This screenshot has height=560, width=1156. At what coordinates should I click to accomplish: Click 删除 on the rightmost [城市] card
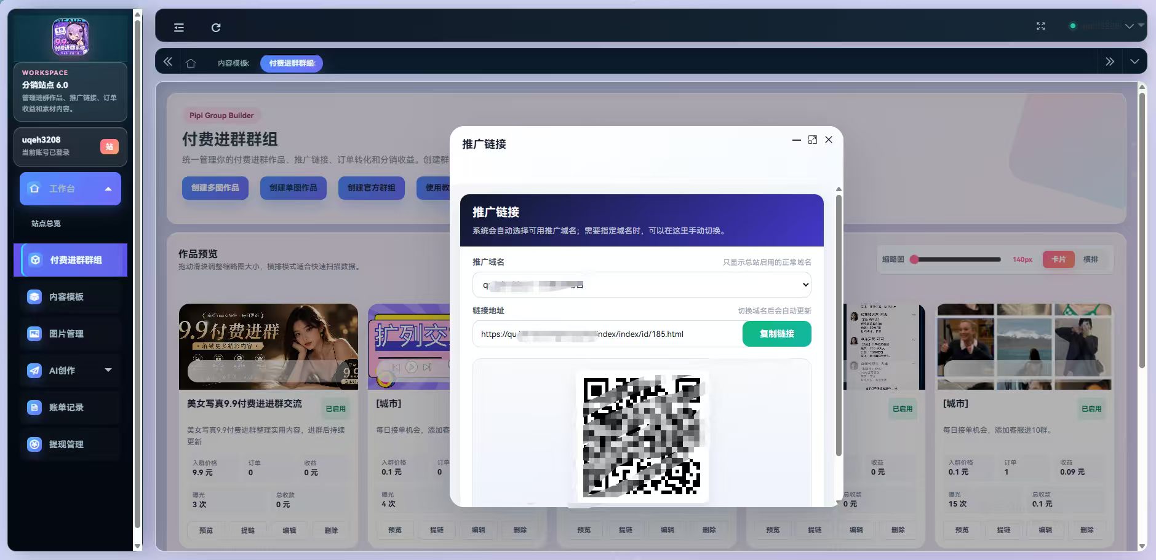pos(1086,529)
